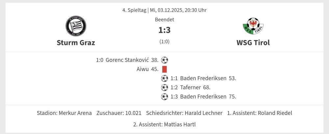Screen dimensions: 329x134
Task: Click referee name Harald Lechner
Action: click(203, 113)
